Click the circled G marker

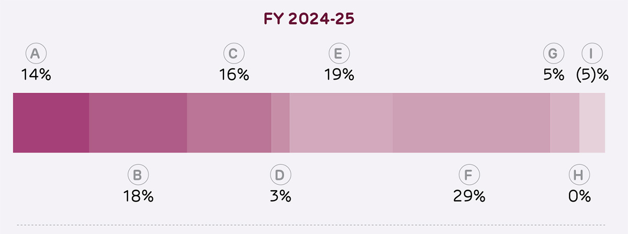(x=553, y=54)
